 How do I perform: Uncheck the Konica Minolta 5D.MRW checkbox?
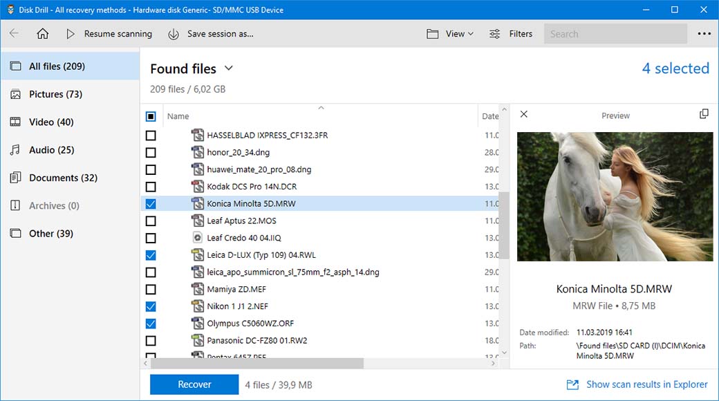coord(151,204)
